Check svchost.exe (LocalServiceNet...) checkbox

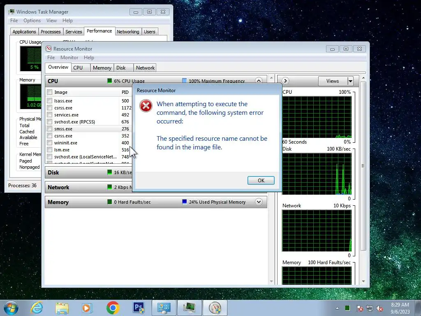(49, 157)
